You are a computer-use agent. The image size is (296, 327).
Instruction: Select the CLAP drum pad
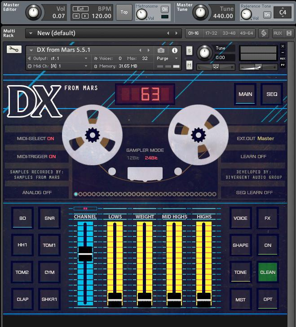(22, 300)
